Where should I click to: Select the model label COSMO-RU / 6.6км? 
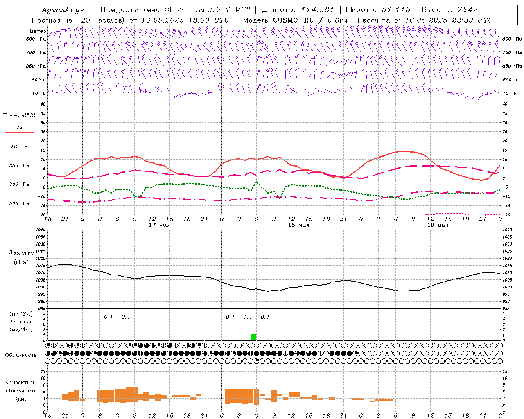pos(310,20)
